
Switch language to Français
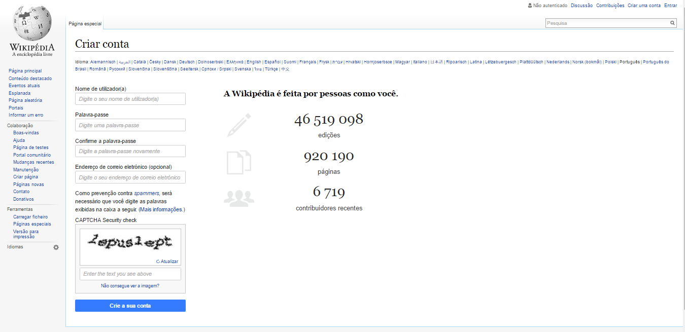(307, 62)
